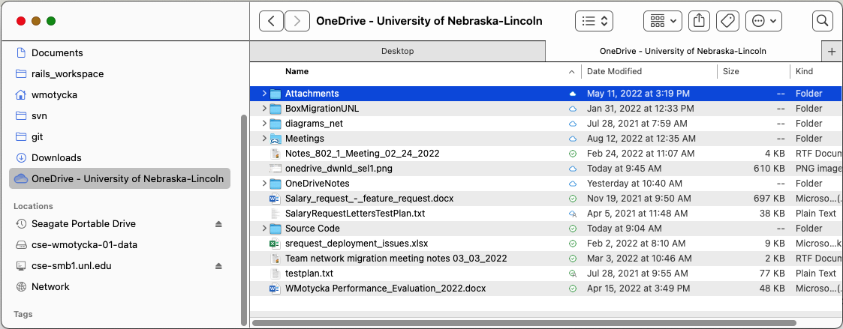843x329 pixels.
Task: Select the testplan.txt file
Action: pos(309,274)
